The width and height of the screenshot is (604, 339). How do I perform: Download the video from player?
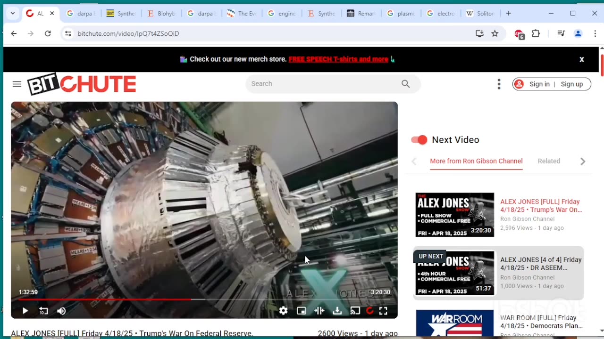tap(337, 311)
